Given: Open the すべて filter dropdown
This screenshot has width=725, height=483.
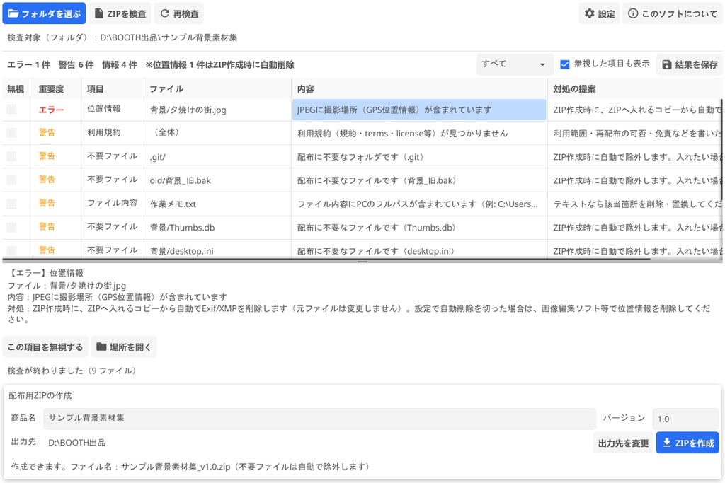Looking at the screenshot, I should 515,64.
